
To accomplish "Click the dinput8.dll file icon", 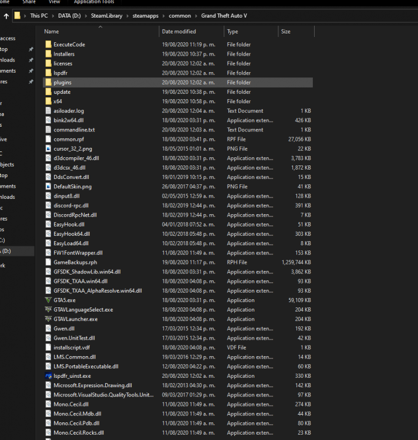I will (x=48, y=196).
